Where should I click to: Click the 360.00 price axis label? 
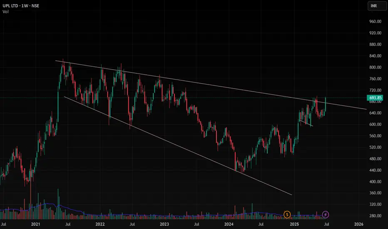[375, 193]
